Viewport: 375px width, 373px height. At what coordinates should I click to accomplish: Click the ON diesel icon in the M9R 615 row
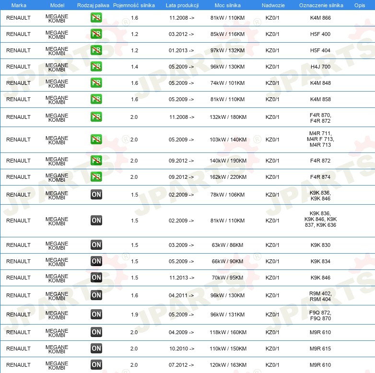pyautogui.click(x=96, y=349)
